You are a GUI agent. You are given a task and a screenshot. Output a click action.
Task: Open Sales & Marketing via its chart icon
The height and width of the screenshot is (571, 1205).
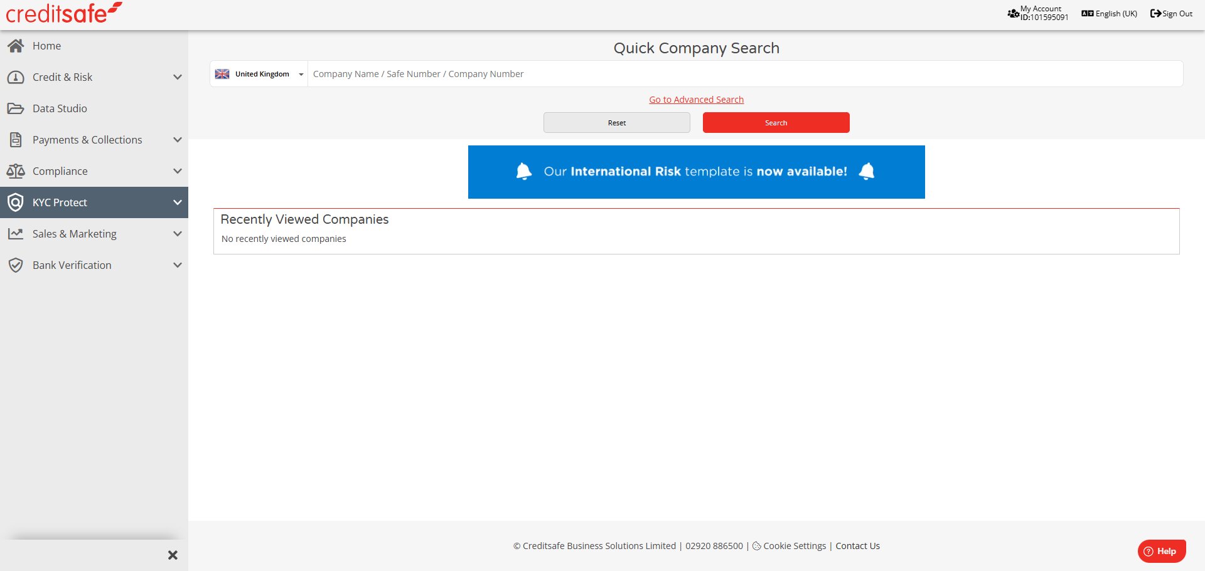pyautogui.click(x=16, y=233)
